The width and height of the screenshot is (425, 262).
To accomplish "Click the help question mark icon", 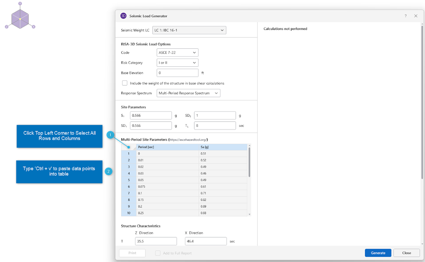I will tap(405, 16).
